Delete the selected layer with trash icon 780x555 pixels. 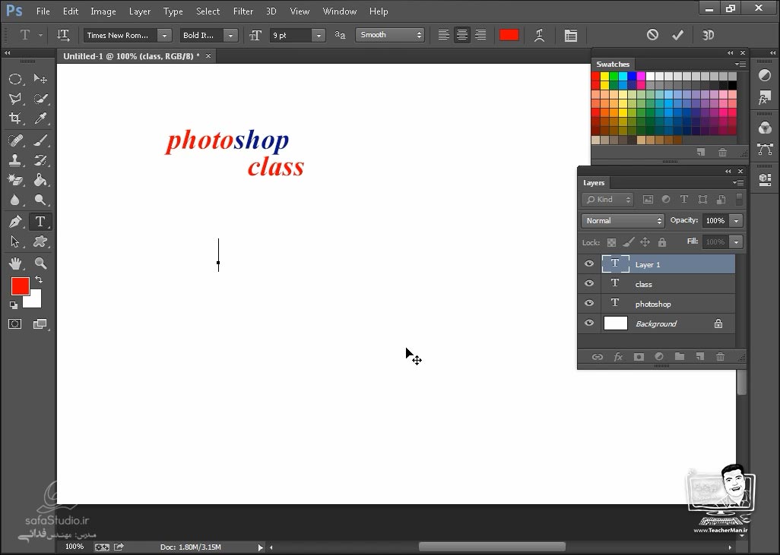[720, 357]
